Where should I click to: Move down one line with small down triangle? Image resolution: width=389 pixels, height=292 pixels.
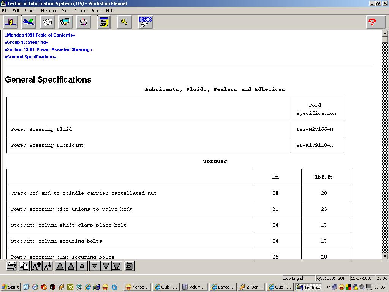pyautogui.click(x=95, y=266)
